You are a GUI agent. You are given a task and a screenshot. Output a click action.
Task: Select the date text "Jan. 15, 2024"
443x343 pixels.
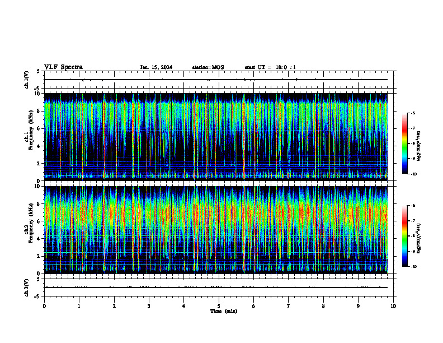[156, 67]
